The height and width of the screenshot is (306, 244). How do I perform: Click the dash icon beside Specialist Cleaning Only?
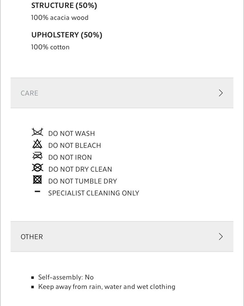pyautogui.click(x=37, y=192)
